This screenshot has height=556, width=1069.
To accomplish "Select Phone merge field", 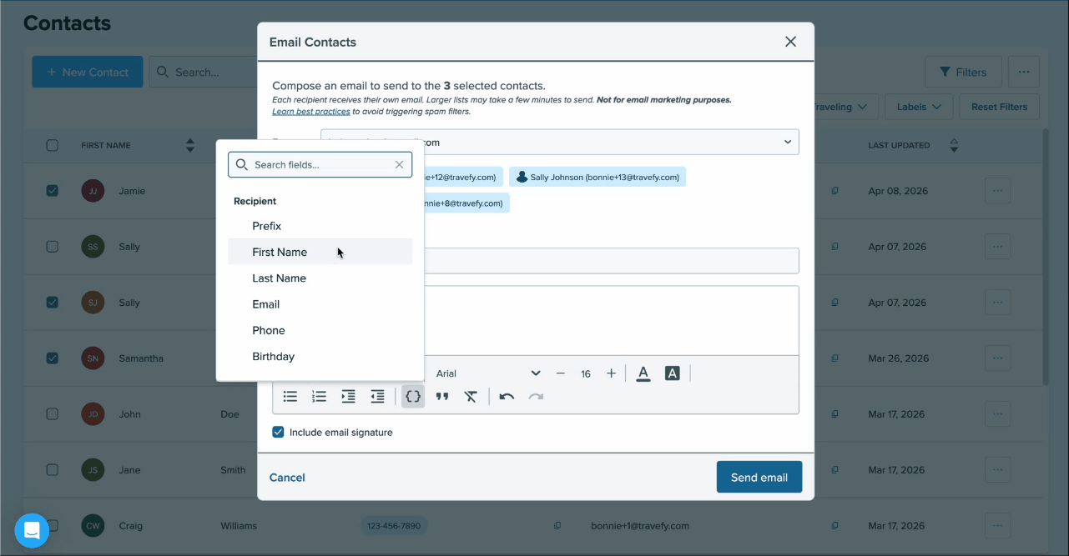I will (x=320, y=330).
